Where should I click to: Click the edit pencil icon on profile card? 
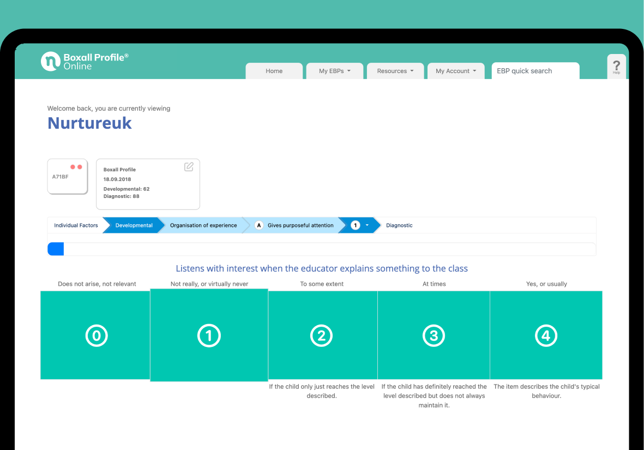pos(189,167)
